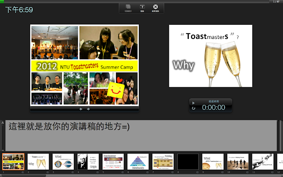Select slide 5 thumbnail titled Headquarter

(113, 162)
